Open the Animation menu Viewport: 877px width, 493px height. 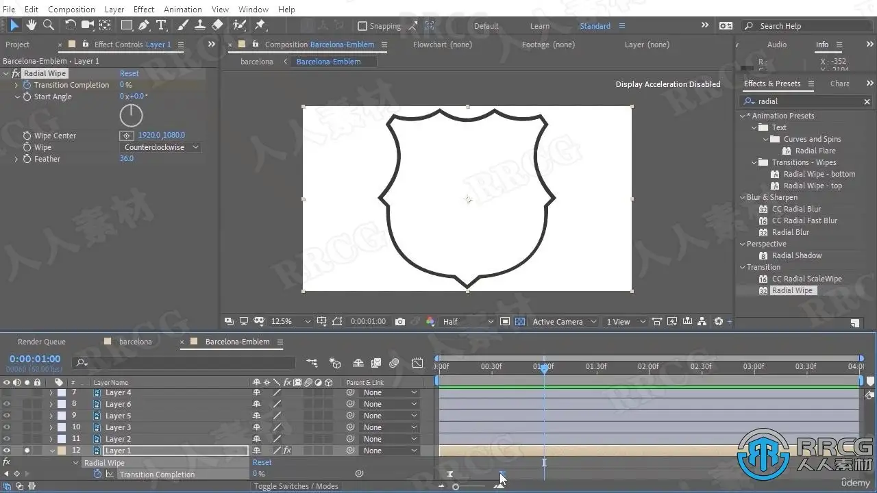[x=182, y=9]
